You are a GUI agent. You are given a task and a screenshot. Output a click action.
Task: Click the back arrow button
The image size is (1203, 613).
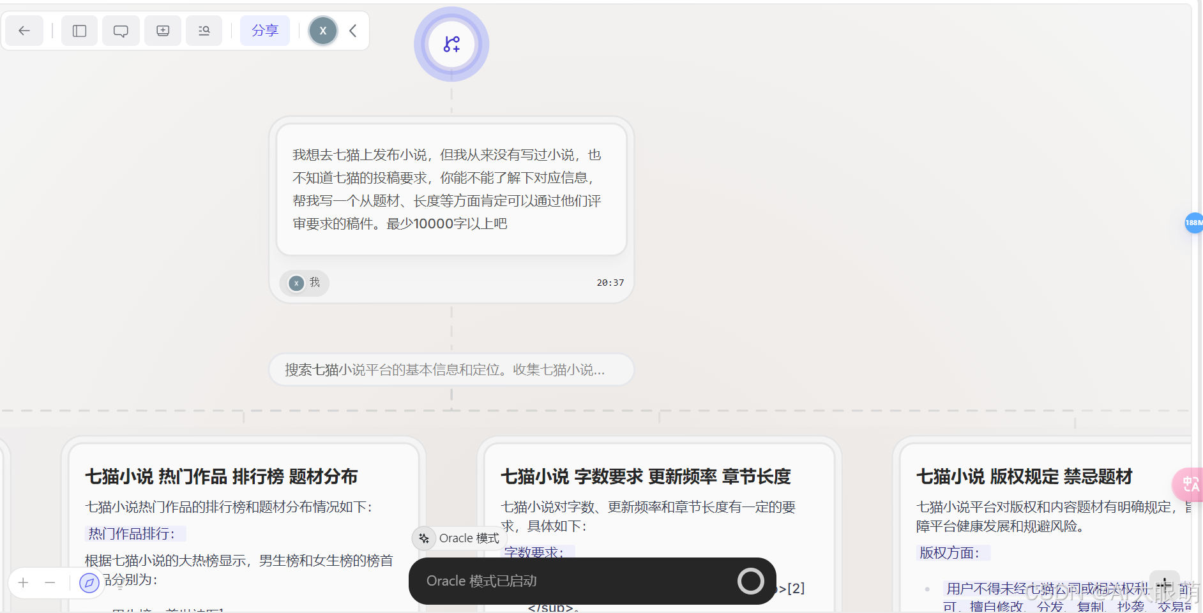tap(24, 31)
